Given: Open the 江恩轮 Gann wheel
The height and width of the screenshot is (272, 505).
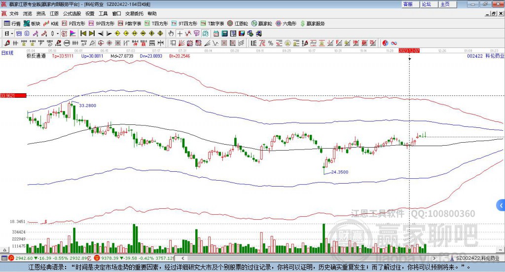Looking at the screenshot, I should (238, 24).
